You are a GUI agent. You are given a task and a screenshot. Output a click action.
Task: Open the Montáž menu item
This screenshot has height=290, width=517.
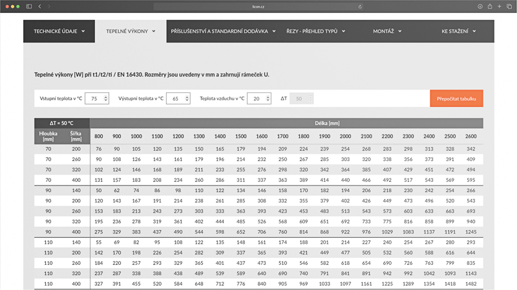[387, 31]
